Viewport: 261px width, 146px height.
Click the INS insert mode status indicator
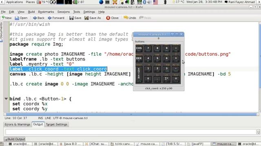click(x=40, y=118)
